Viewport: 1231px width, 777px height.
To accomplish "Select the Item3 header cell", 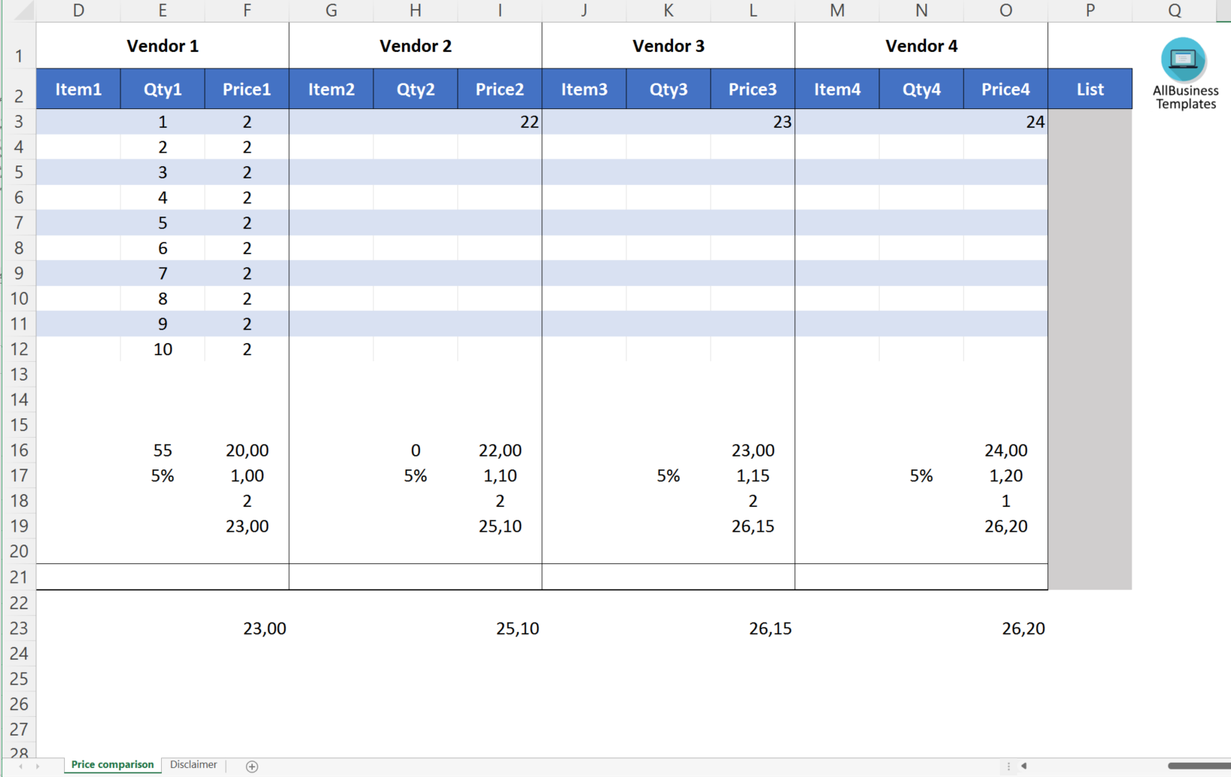I will (x=584, y=90).
